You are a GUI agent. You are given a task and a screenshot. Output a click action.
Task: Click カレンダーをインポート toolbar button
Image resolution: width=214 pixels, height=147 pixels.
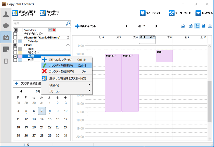50,13
